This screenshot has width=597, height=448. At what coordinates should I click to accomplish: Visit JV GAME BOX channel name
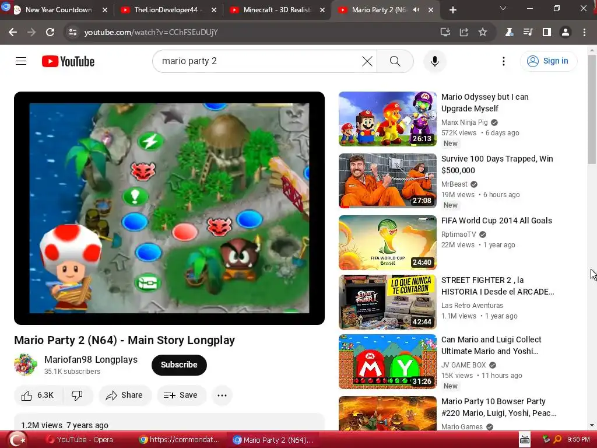tap(463, 365)
